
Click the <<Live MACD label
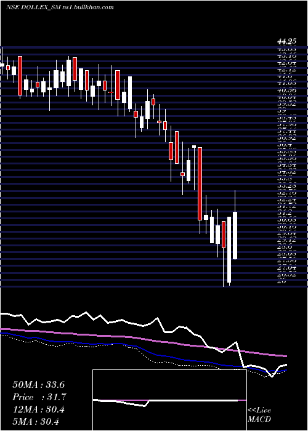point(259,415)
